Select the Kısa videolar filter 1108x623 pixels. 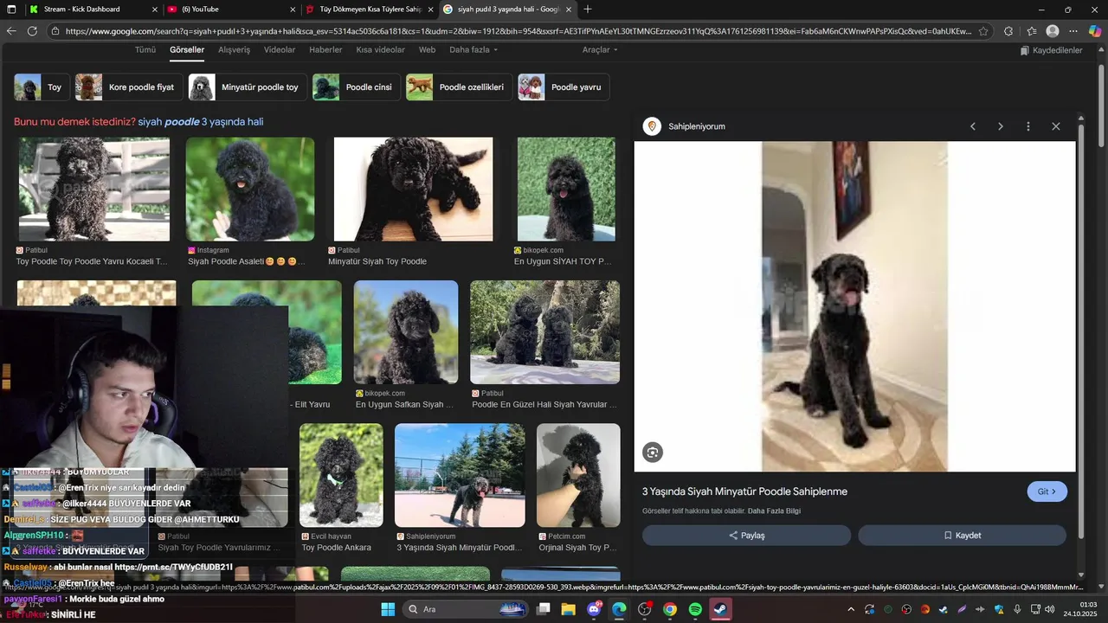coord(380,50)
